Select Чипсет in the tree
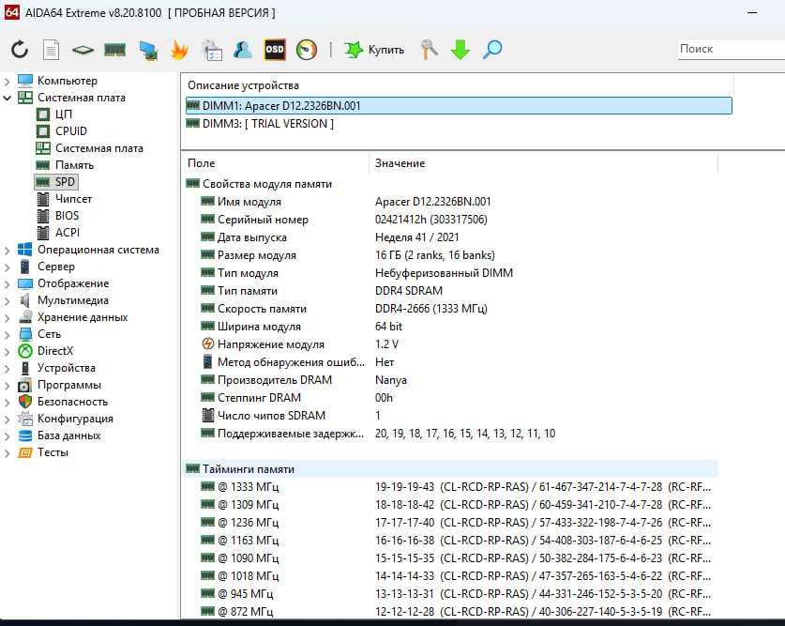785x626 pixels. (73, 199)
